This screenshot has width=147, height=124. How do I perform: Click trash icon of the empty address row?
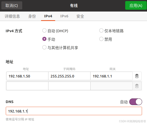click(x=137, y=86)
